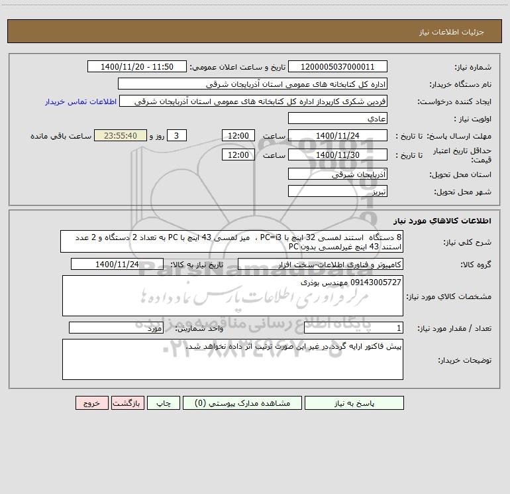Viewport: 510px width, 494px height.
Task: Click the buyer notes text area
Action: [x=232, y=359]
